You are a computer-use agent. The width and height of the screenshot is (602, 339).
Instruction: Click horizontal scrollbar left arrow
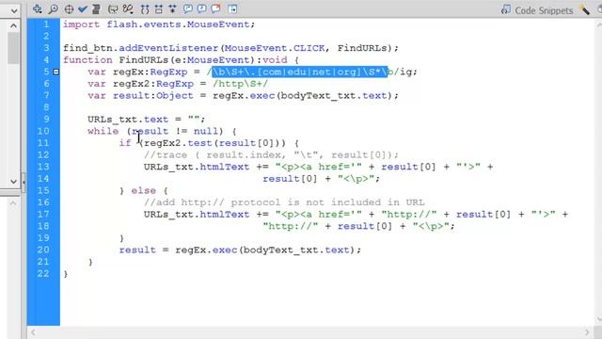click(33, 332)
